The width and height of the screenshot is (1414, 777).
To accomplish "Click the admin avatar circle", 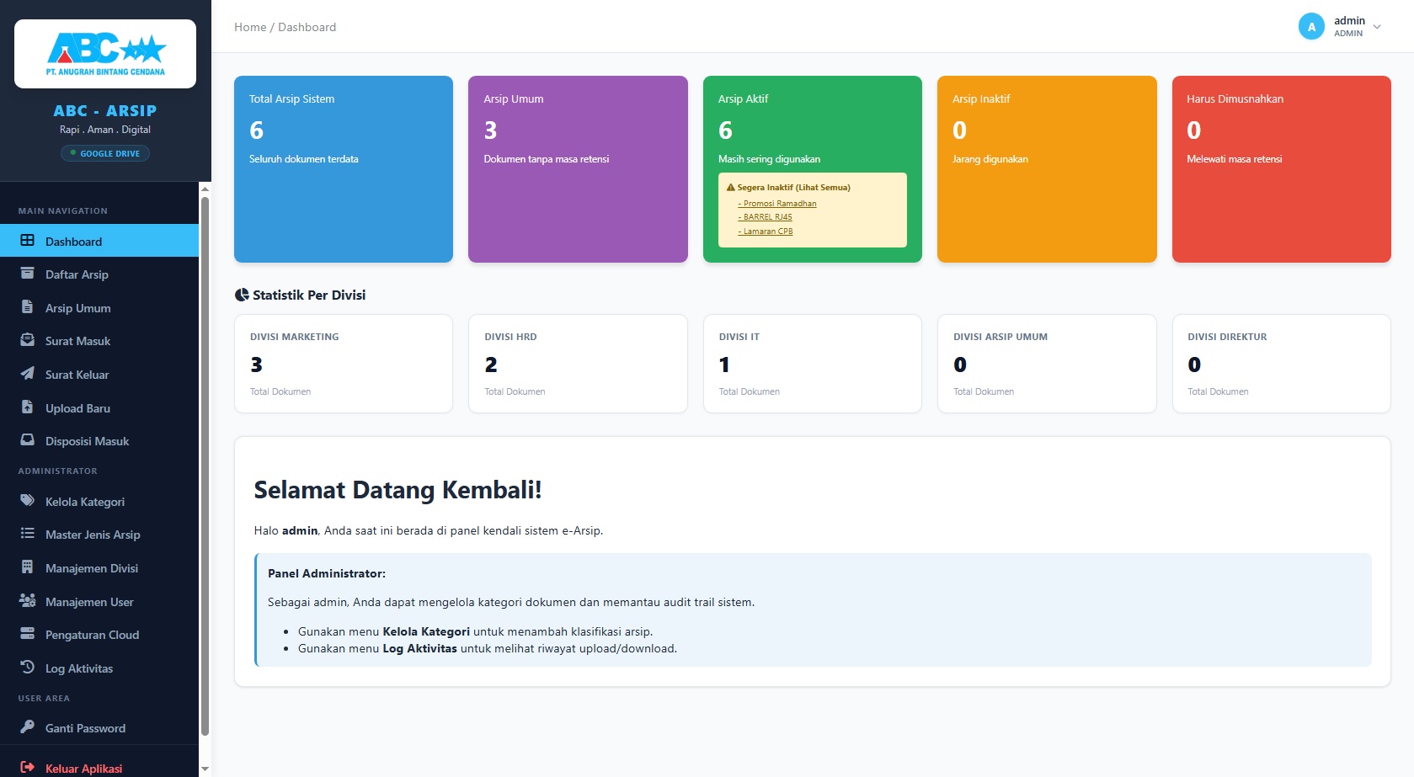I will 1311,27.
